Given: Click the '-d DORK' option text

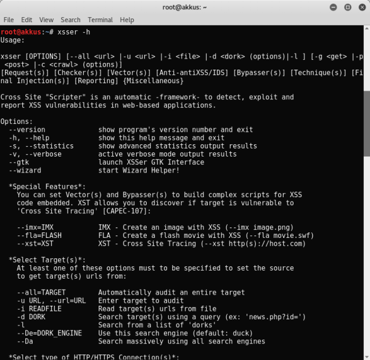Looking at the screenshot, I should point(31,317).
